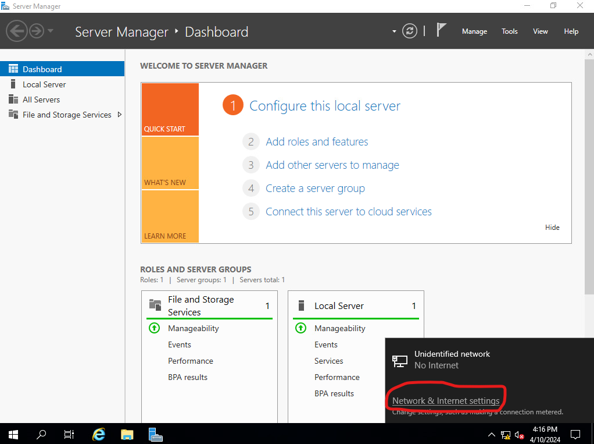Click the File and Storage Services sidebar icon
The width and height of the screenshot is (594, 444).
(x=13, y=114)
